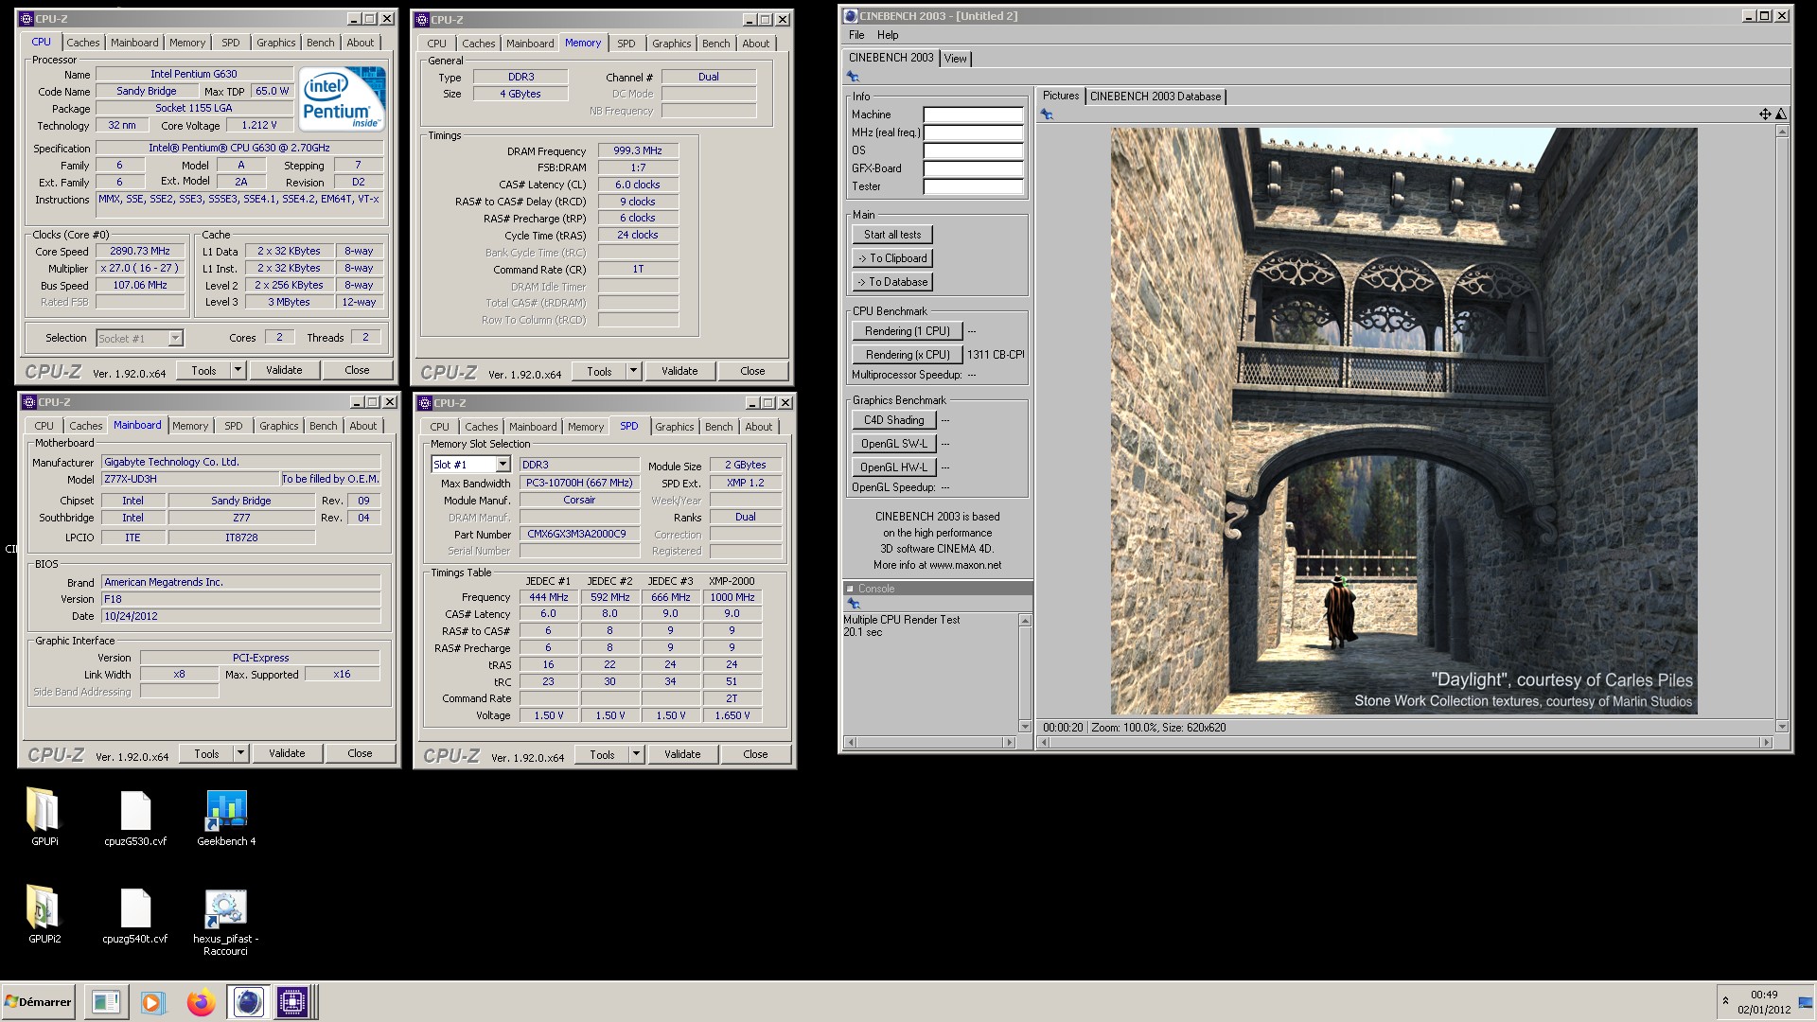Open the CINEBENCH 2003 Database tab
This screenshot has height=1022, width=1817.
(x=1155, y=97)
